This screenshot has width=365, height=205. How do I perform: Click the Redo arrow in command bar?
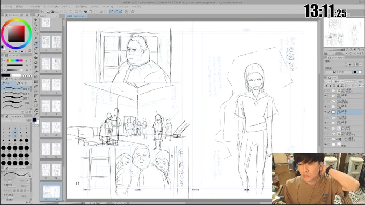coord(70,11)
